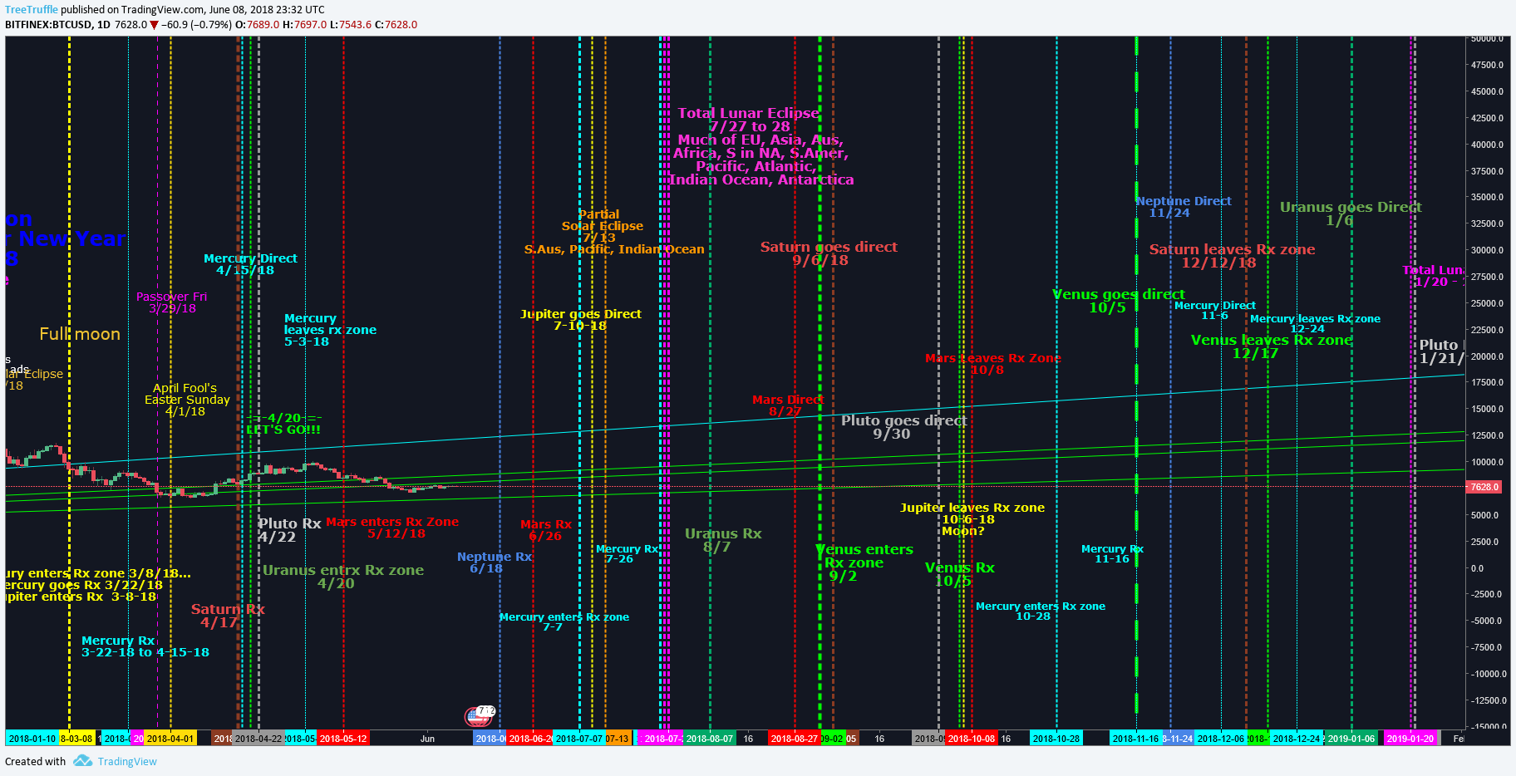This screenshot has height=776, width=1516.
Task: Click the Pluto Rx 4/22 label
Action: pyautogui.click(x=288, y=530)
